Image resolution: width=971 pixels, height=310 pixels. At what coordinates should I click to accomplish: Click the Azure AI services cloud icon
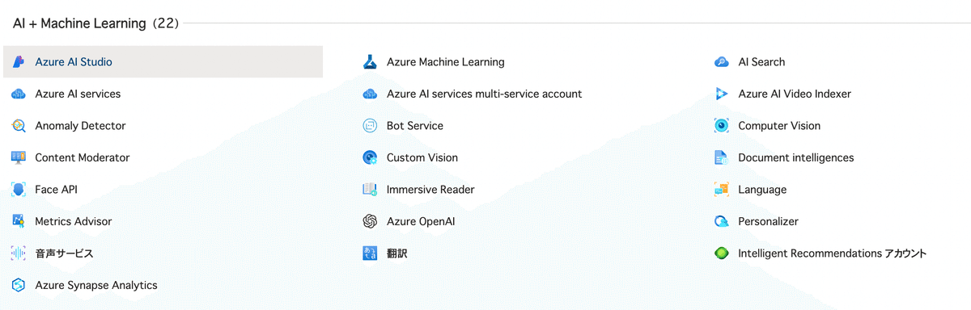19,94
